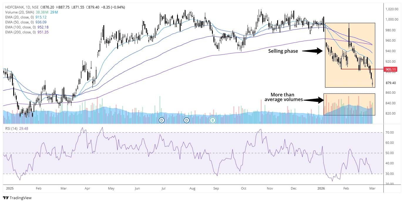Open the second 'D' dividend marker in August
The width and height of the screenshot is (404, 203).
(x=187, y=120)
